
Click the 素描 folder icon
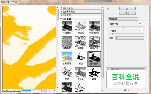pyautogui.click(x=64, y=19)
